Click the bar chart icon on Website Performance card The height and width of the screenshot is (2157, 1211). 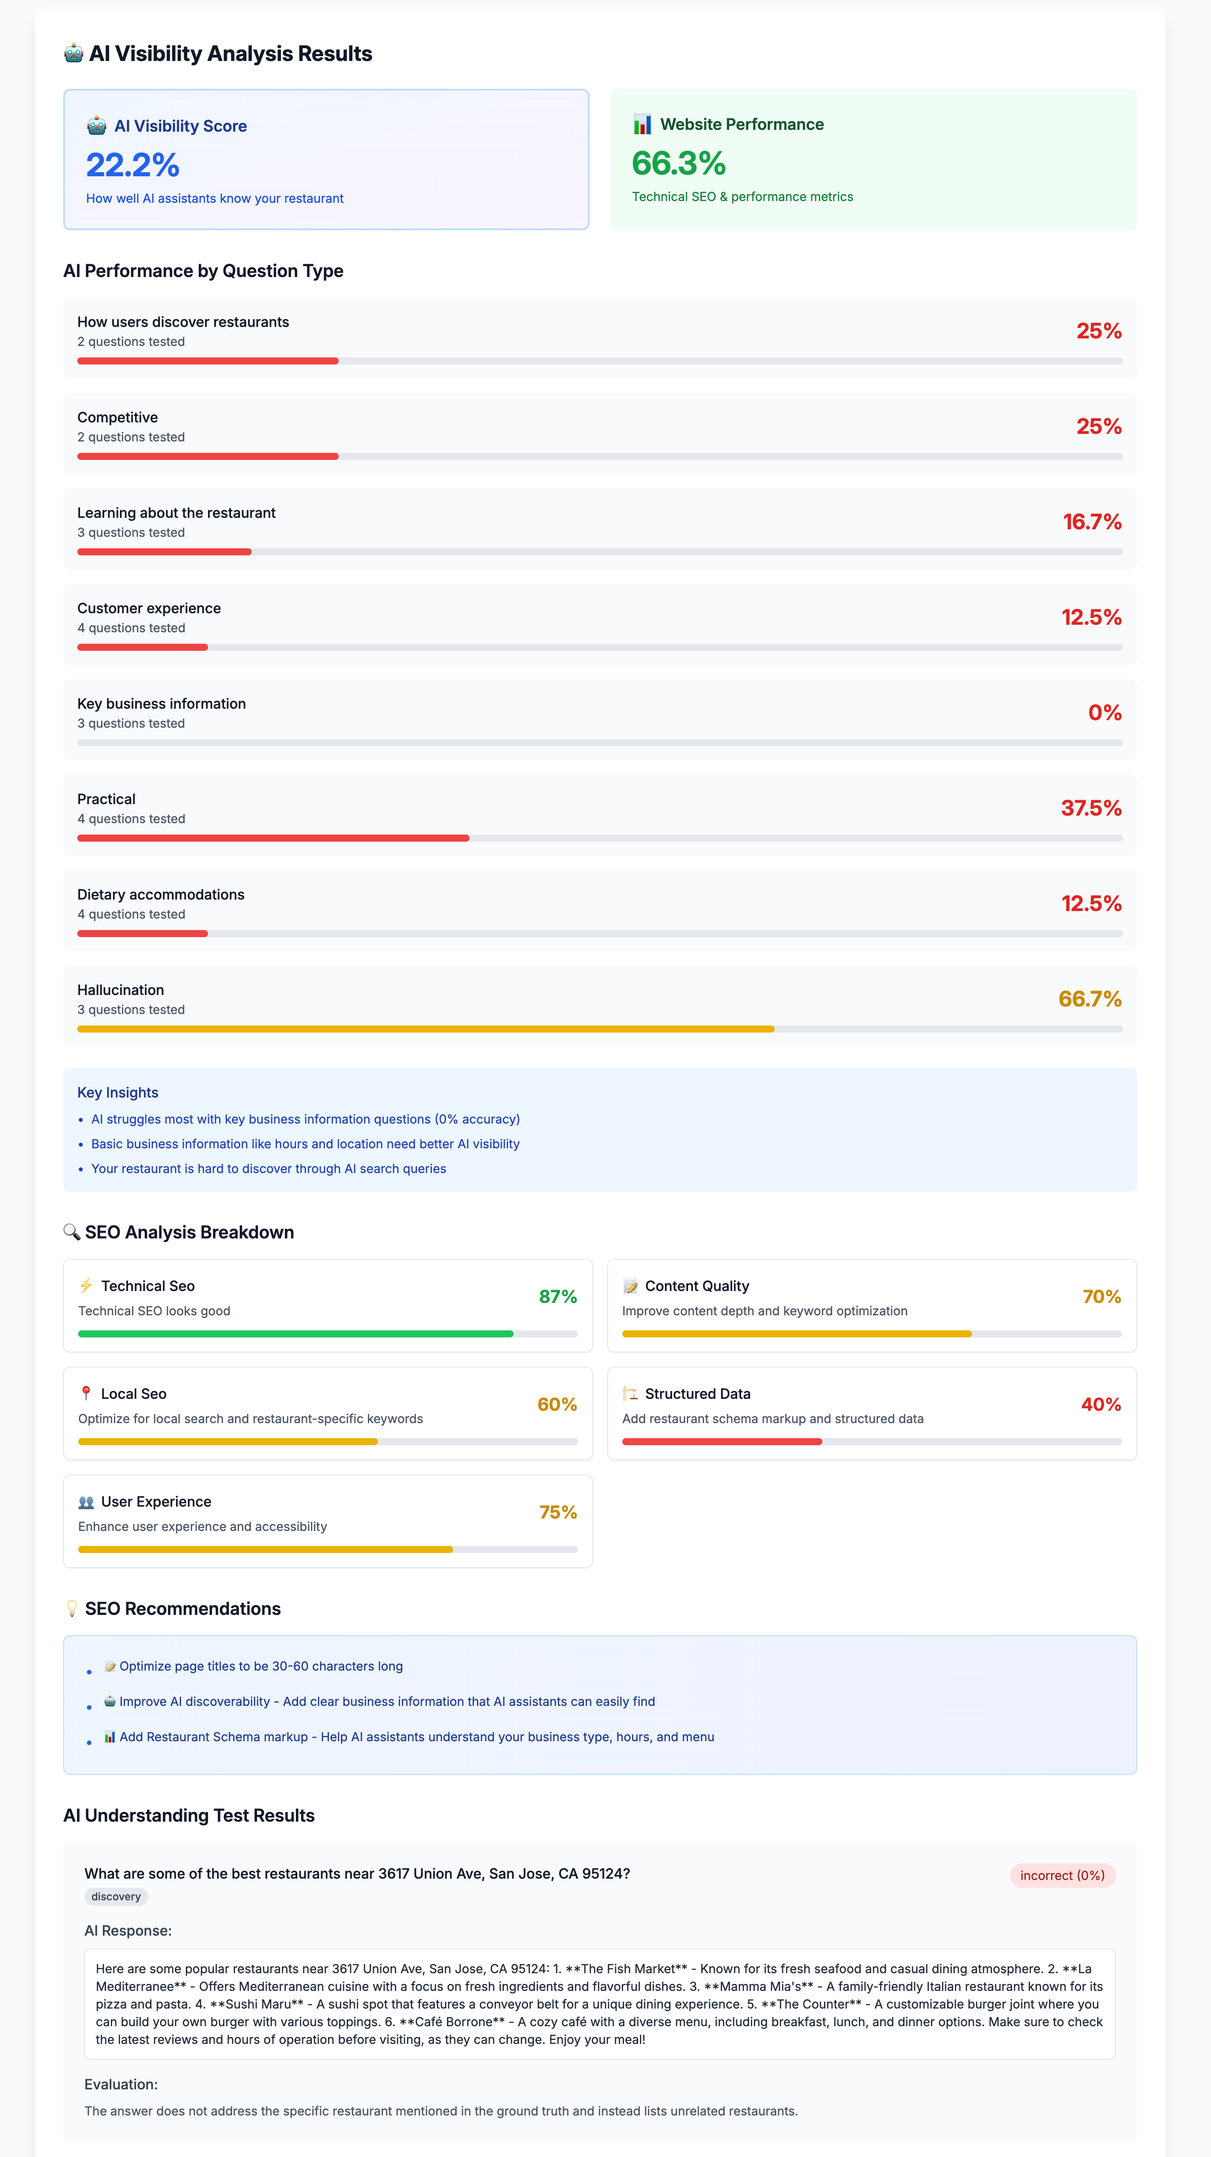coord(643,124)
